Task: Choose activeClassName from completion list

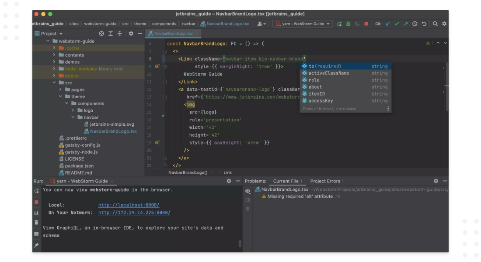Action: click(345, 73)
